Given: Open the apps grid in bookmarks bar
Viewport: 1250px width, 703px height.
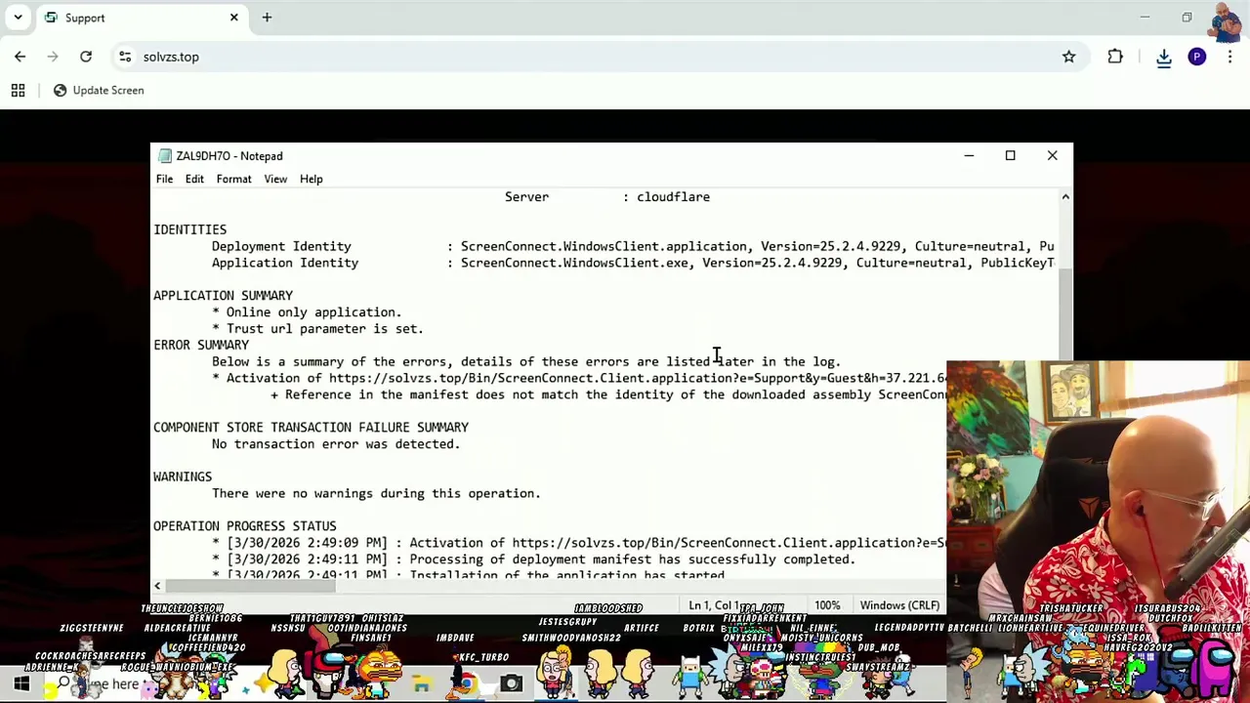Looking at the screenshot, I should [18, 90].
